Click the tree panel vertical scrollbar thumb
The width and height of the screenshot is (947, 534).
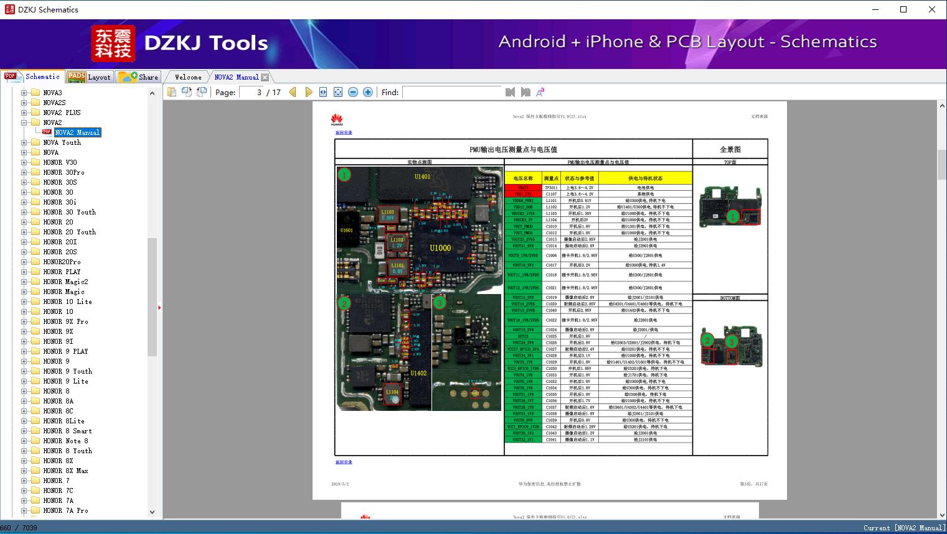(152, 297)
